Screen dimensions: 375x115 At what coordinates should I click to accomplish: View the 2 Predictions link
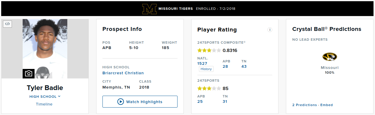pyautogui.click(x=305, y=105)
